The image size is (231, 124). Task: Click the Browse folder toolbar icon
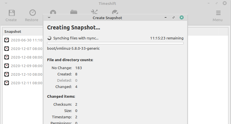74,12
